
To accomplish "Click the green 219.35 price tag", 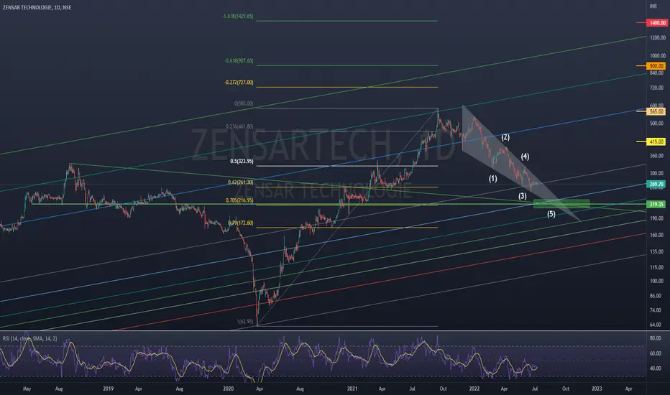I will tap(657, 205).
